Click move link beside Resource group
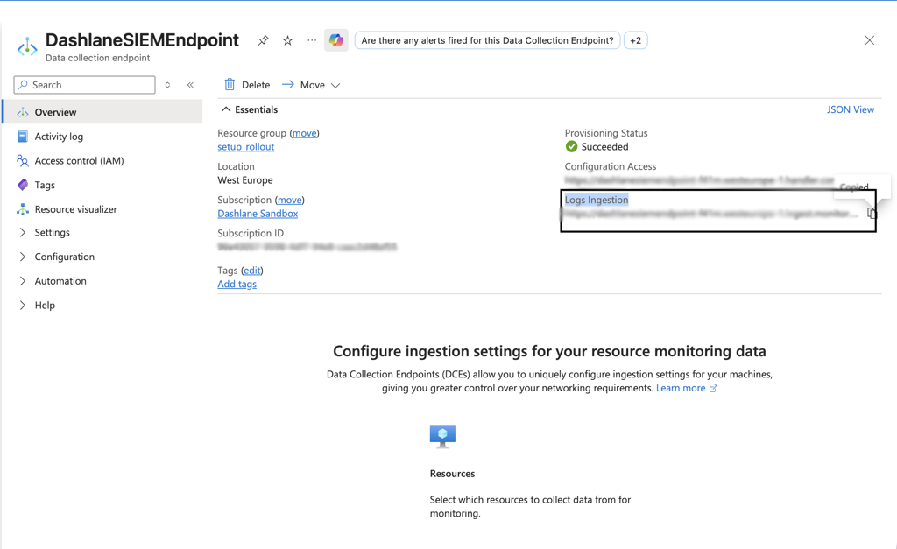897x549 pixels. pyautogui.click(x=304, y=133)
